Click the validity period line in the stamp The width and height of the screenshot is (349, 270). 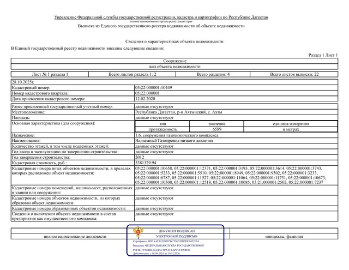pos(157,254)
